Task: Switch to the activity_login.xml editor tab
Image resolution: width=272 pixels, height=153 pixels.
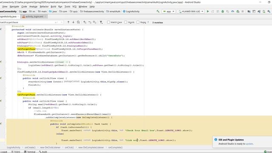Action: click(34, 17)
